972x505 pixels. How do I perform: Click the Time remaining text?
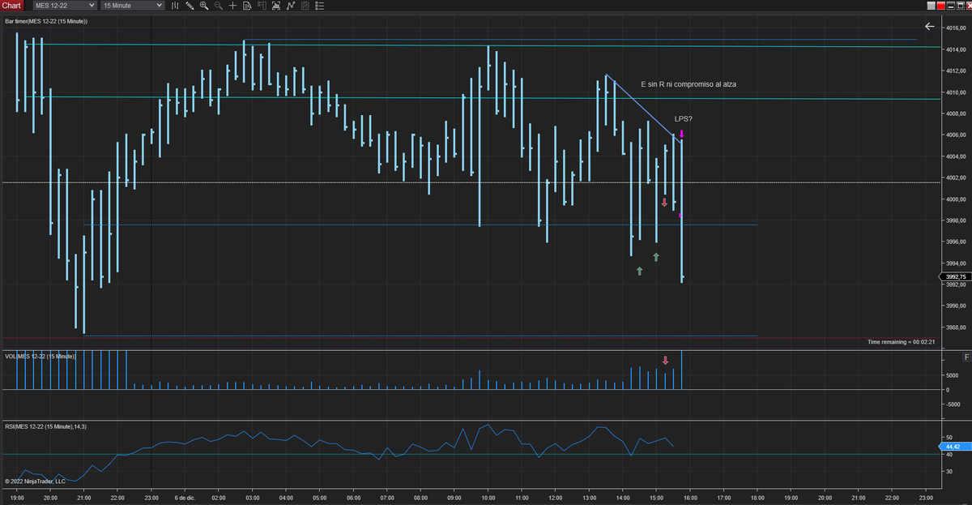(902, 343)
